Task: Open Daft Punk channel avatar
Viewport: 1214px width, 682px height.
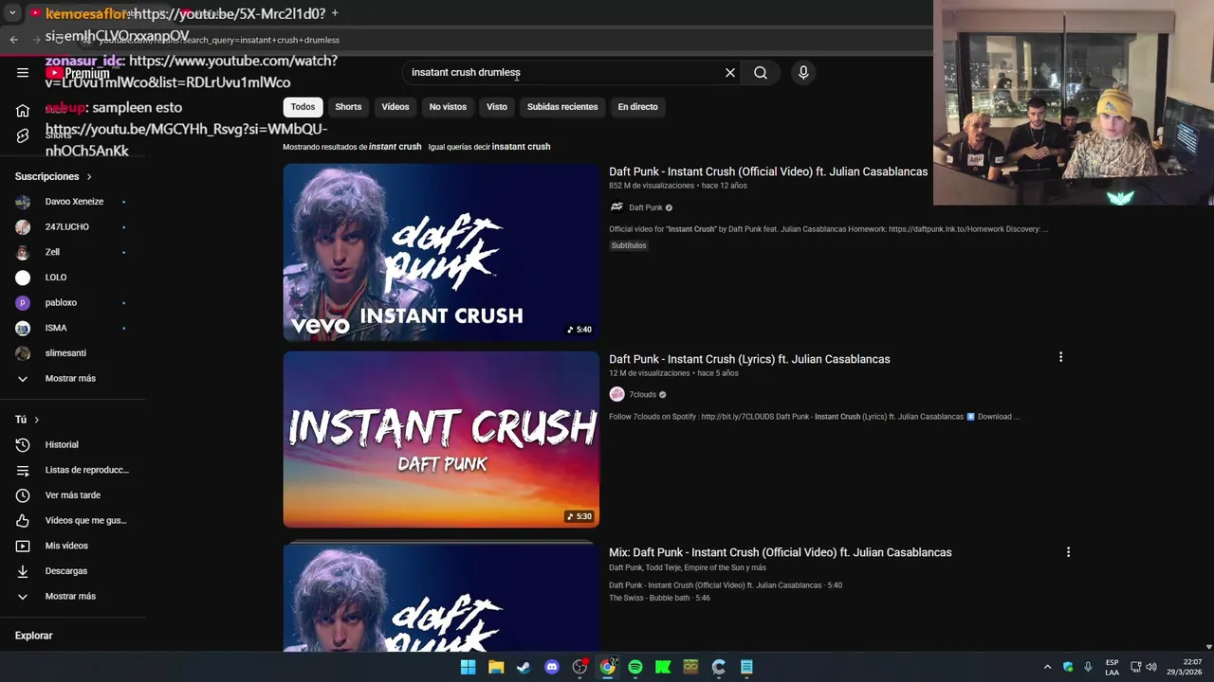Action: pos(616,207)
